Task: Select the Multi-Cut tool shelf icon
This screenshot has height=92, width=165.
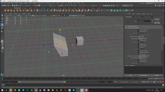Action: coord(101,10)
